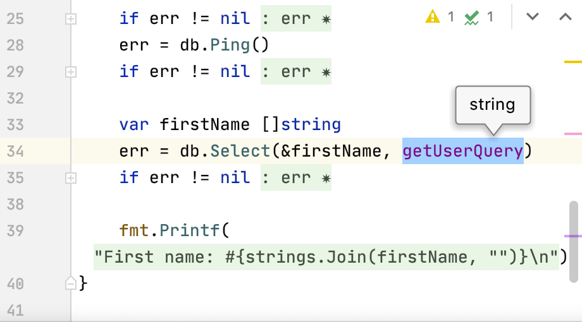Click the var keyword on line 33
Image resolution: width=582 pixels, height=322 pixels.
pyautogui.click(x=134, y=124)
